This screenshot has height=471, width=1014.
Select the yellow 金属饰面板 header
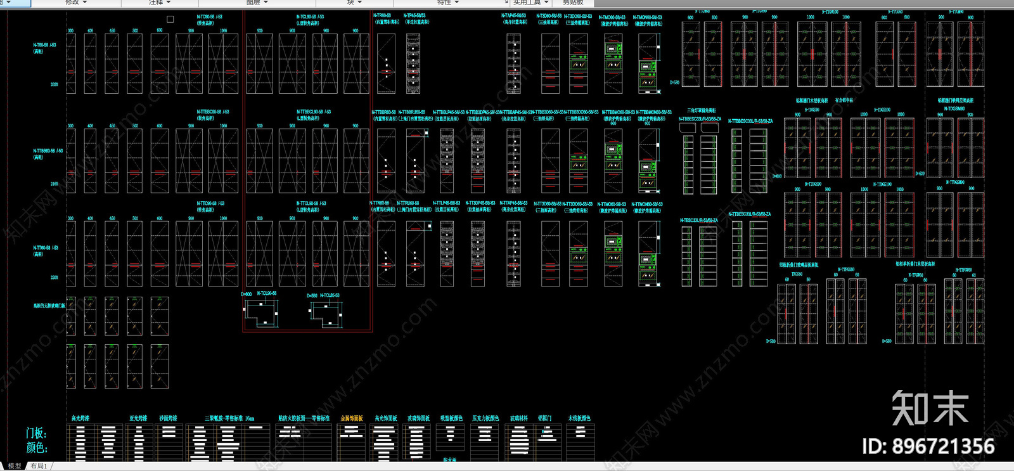point(352,418)
